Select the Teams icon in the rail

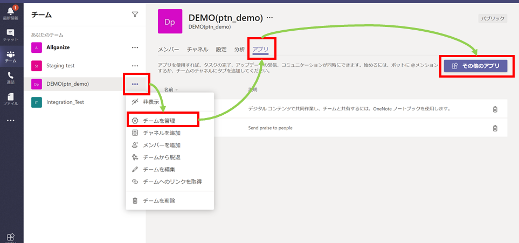pyautogui.click(x=11, y=57)
